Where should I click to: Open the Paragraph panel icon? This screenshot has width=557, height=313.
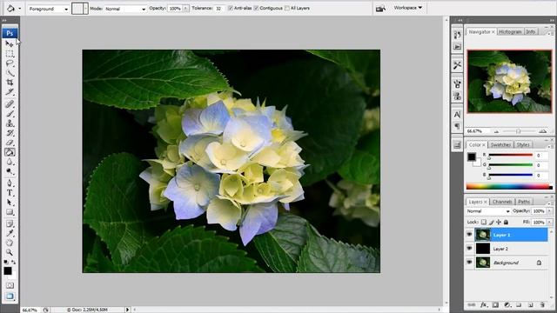(457, 126)
